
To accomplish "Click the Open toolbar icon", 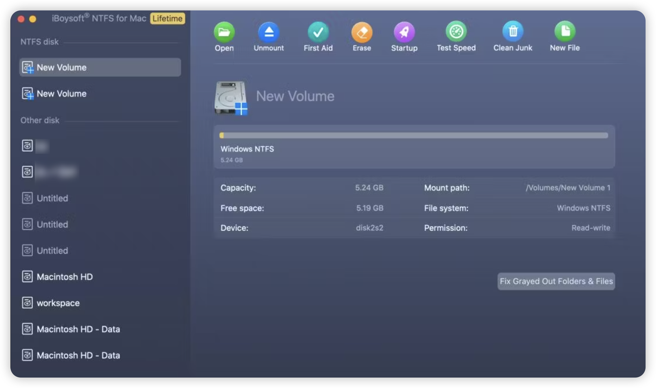I will click(x=224, y=32).
